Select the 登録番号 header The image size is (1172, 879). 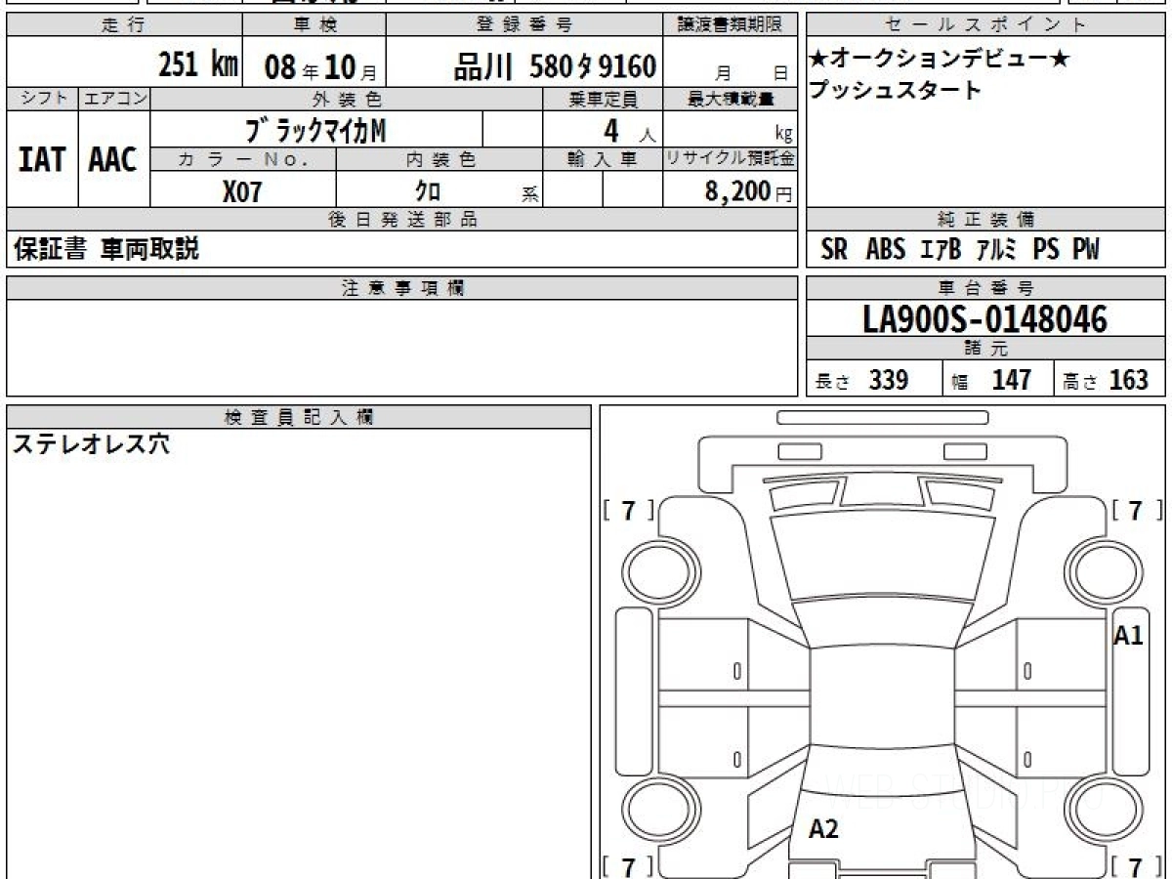click(x=524, y=25)
